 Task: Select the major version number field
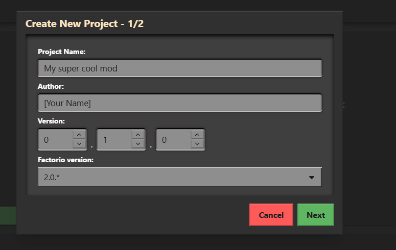[x=55, y=139]
